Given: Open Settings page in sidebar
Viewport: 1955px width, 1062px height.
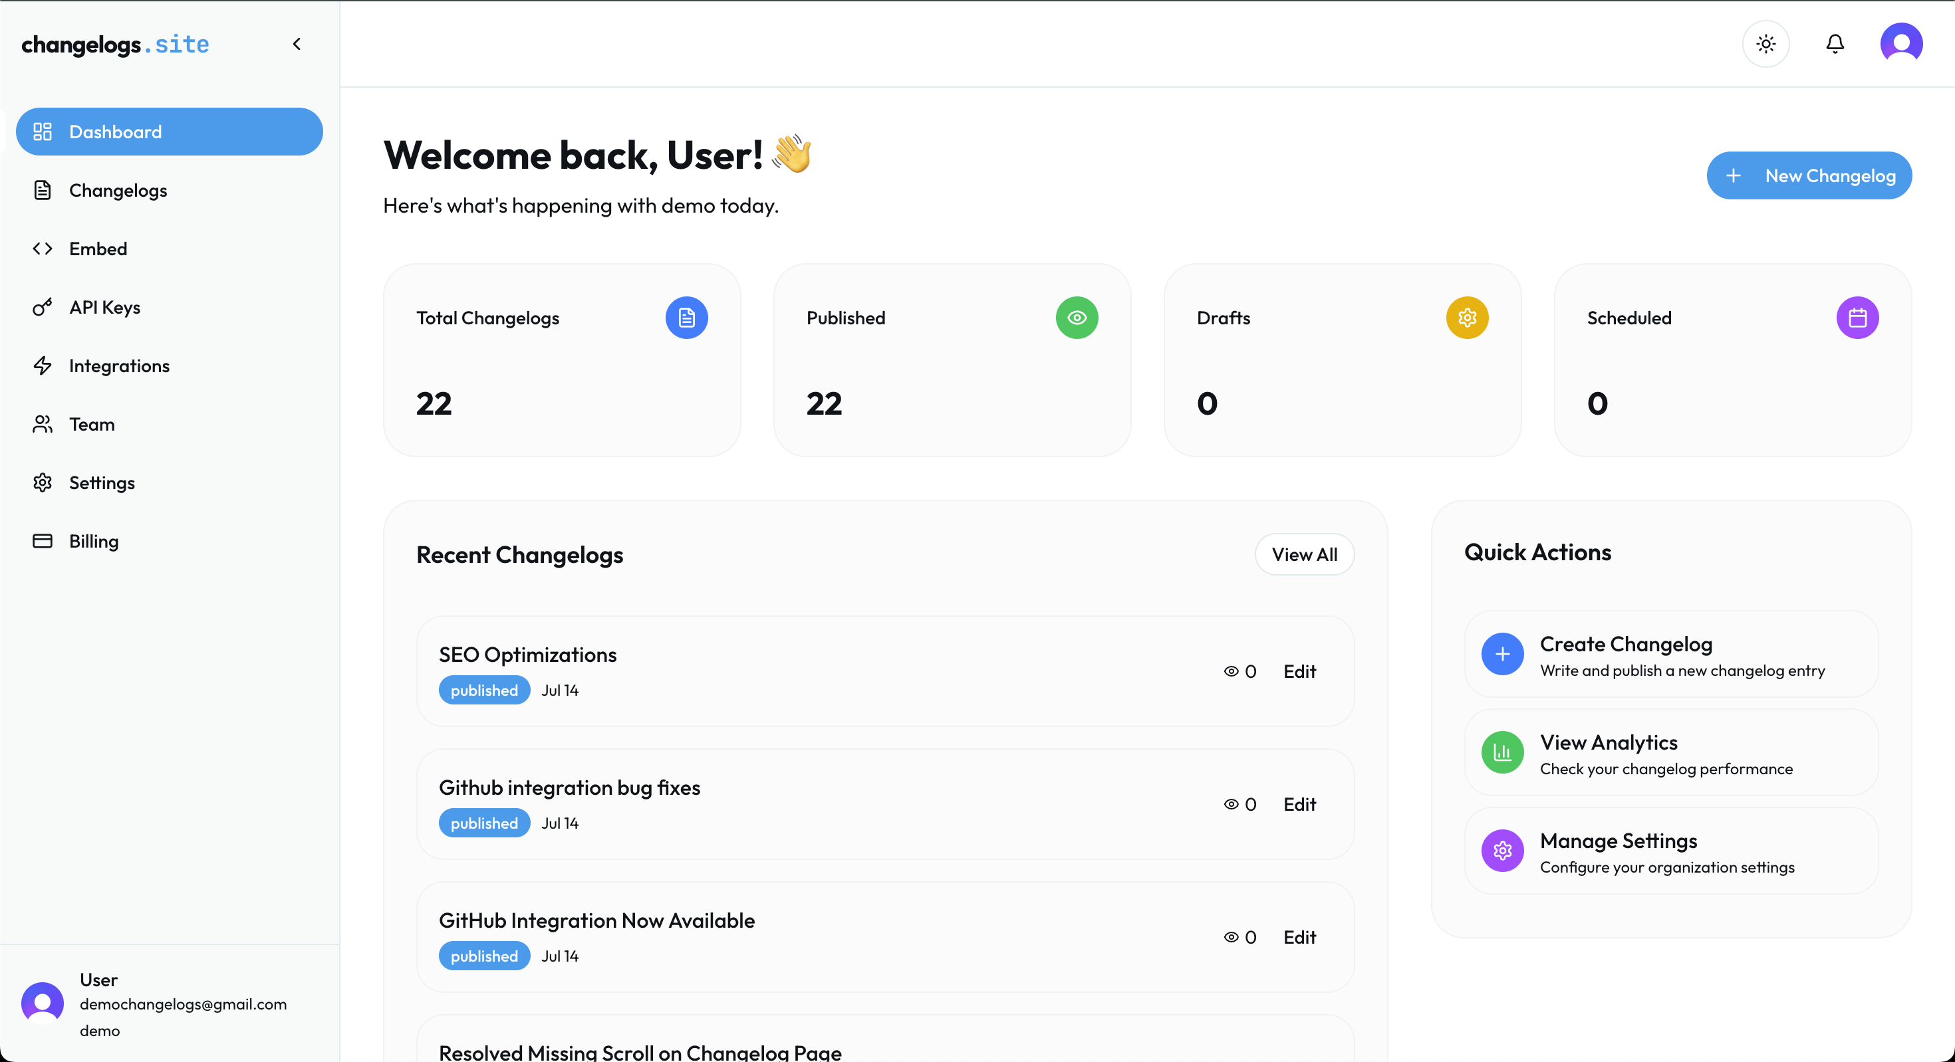Looking at the screenshot, I should click(x=170, y=482).
